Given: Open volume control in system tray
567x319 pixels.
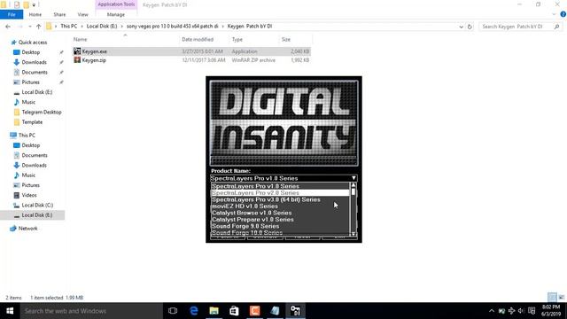Looking at the screenshot, I should coord(521,311).
